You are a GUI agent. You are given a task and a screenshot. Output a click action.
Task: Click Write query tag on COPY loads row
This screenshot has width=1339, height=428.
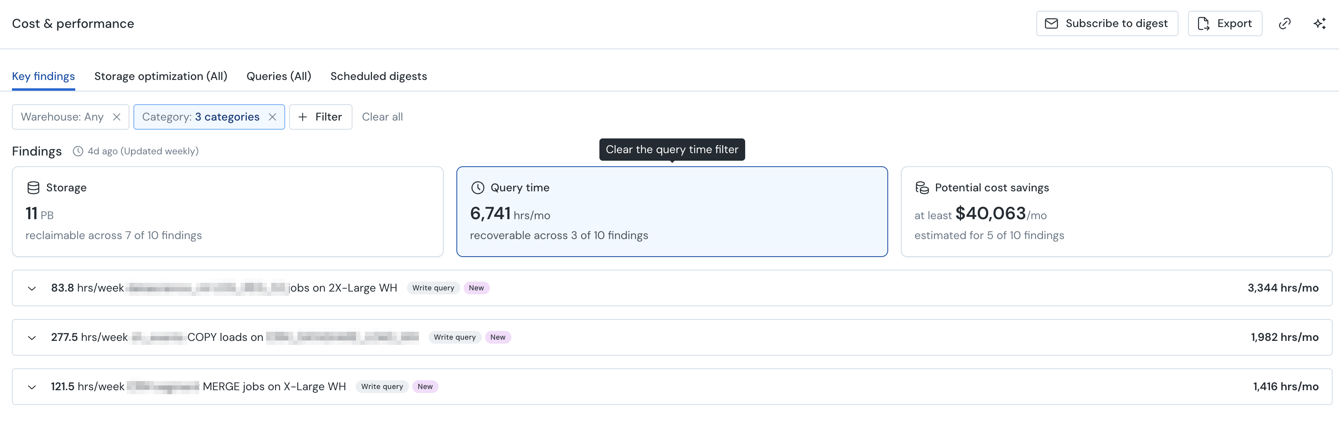(x=455, y=337)
